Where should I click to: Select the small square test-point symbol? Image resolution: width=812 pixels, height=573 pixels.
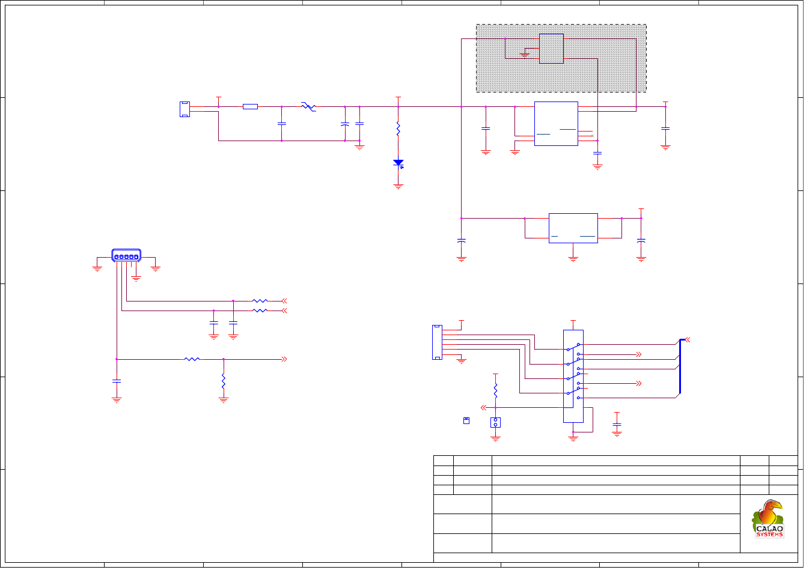(x=466, y=420)
